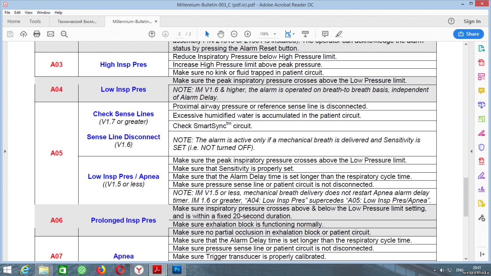Click the Sign In link
This screenshot has width=491, height=276.
coord(472,21)
